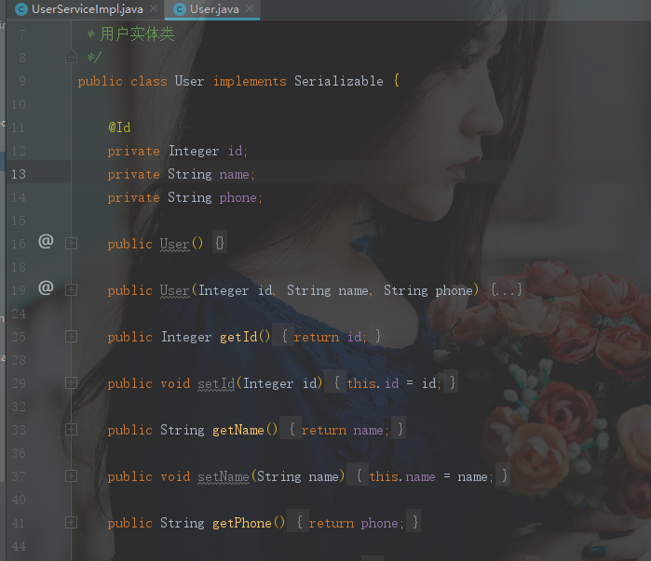Click the @Id annotation

click(x=119, y=127)
